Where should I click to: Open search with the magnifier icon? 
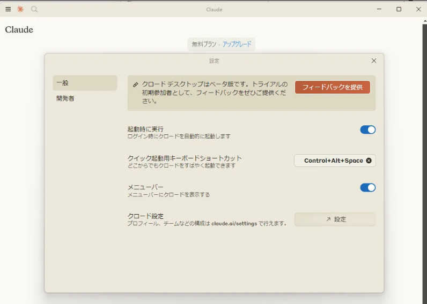(34, 9)
